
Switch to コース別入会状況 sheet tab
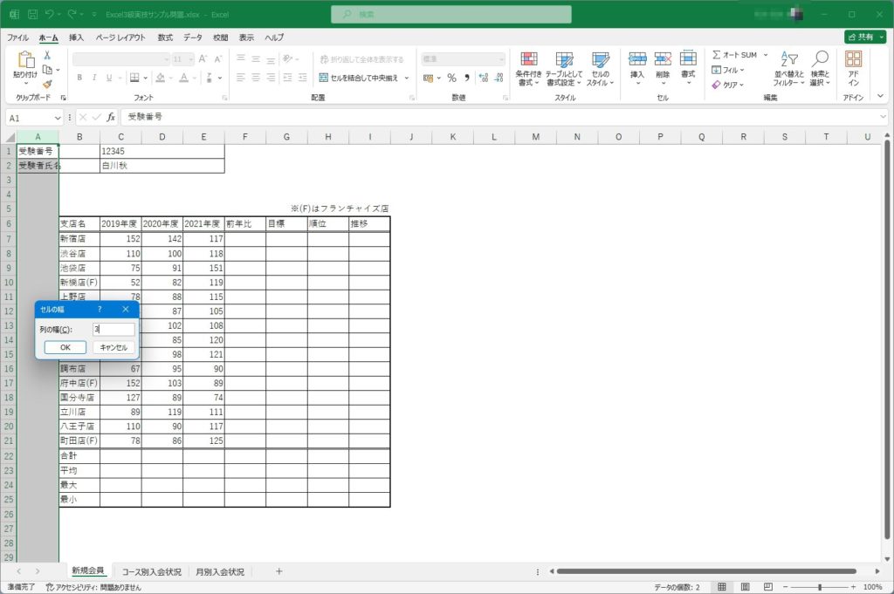(152, 571)
